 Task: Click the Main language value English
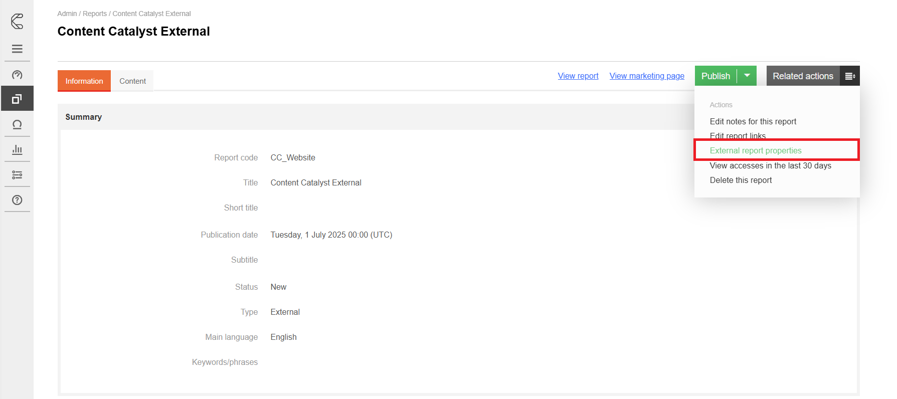tap(283, 337)
